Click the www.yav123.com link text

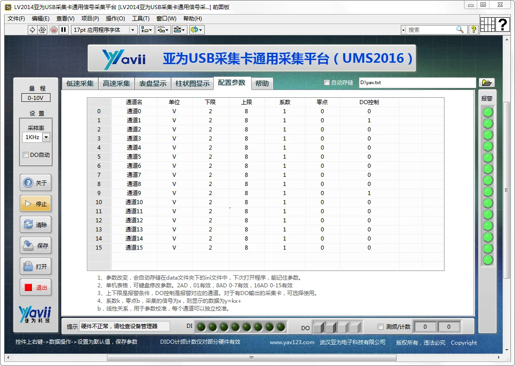[292, 342]
